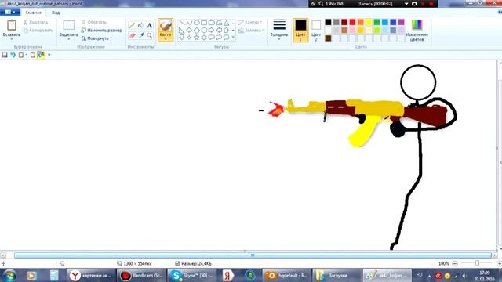The height and width of the screenshot is (282, 502).
Task: Open the Bandicam recorder dropdown arrow
Action: [406, 4]
